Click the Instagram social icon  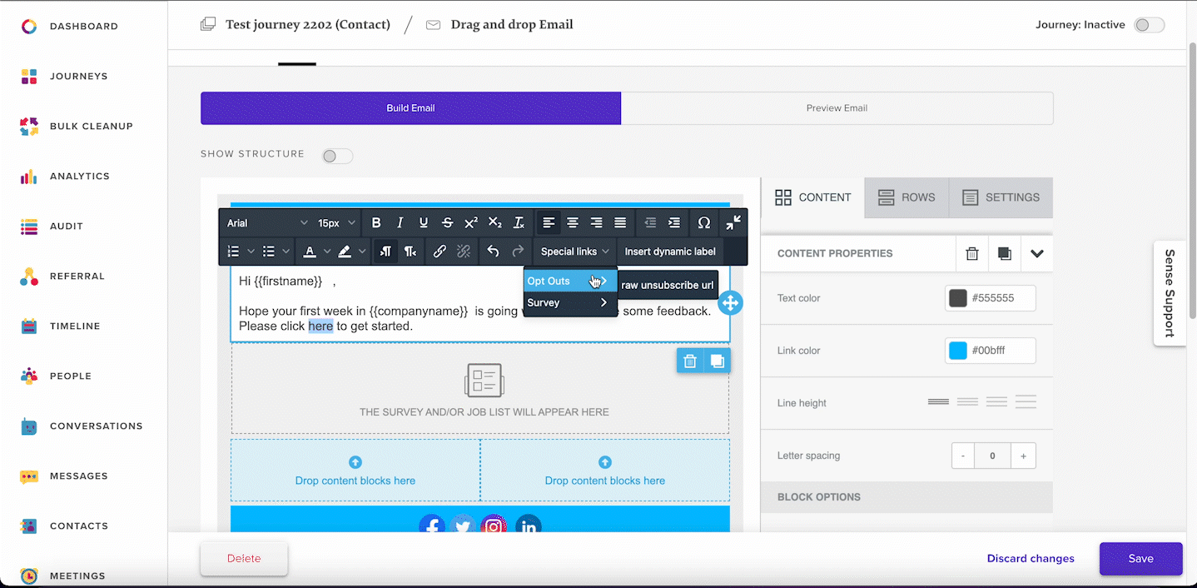pyautogui.click(x=494, y=526)
